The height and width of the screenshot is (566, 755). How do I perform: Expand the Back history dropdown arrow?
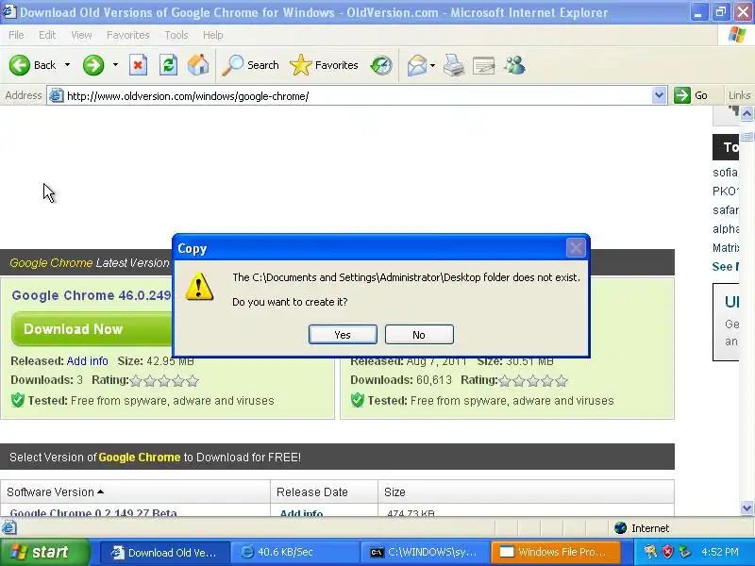pyautogui.click(x=67, y=65)
